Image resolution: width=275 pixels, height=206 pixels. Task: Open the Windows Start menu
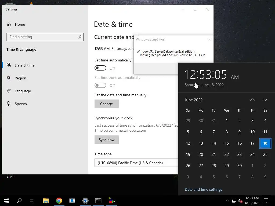coord(6,201)
